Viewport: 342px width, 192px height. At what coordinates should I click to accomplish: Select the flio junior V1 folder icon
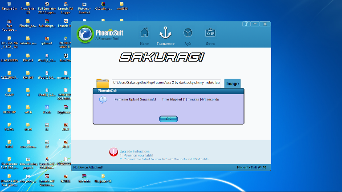tap(103, 179)
